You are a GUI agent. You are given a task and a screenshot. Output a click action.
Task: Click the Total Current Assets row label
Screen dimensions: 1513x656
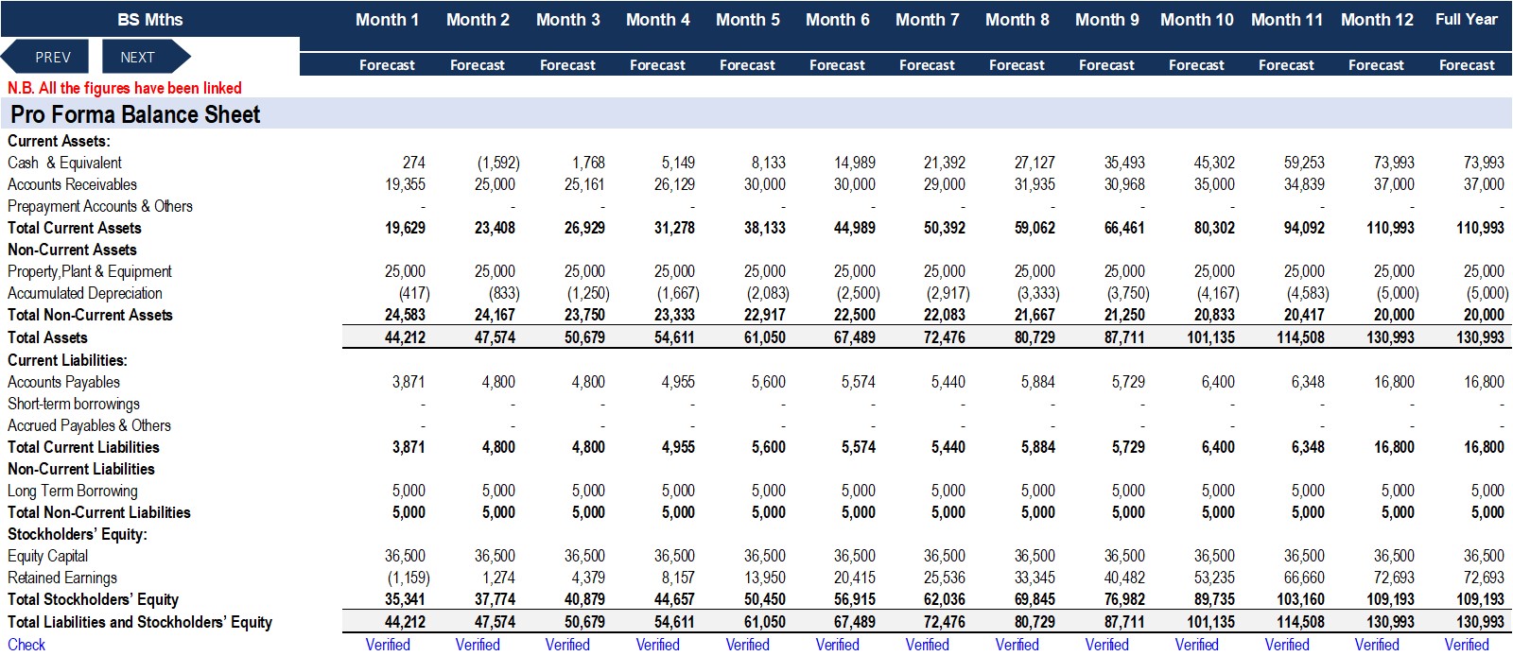[74, 228]
